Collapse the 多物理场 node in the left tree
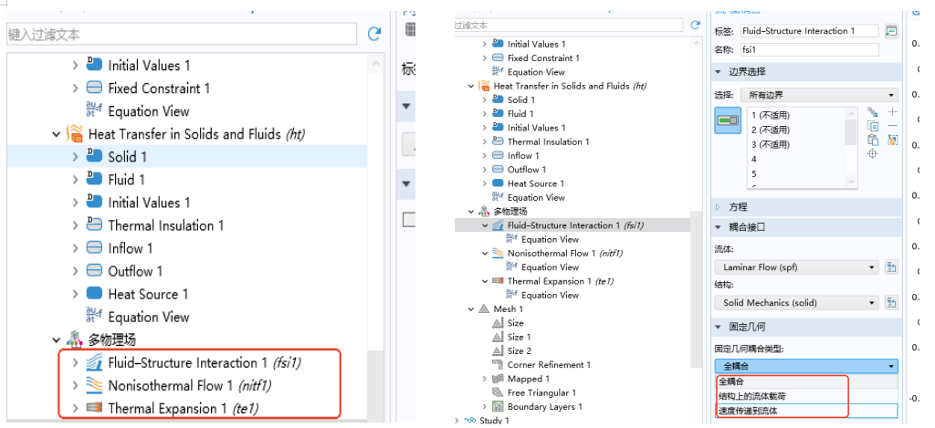This screenshot has height=428, width=935. point(57,339)
